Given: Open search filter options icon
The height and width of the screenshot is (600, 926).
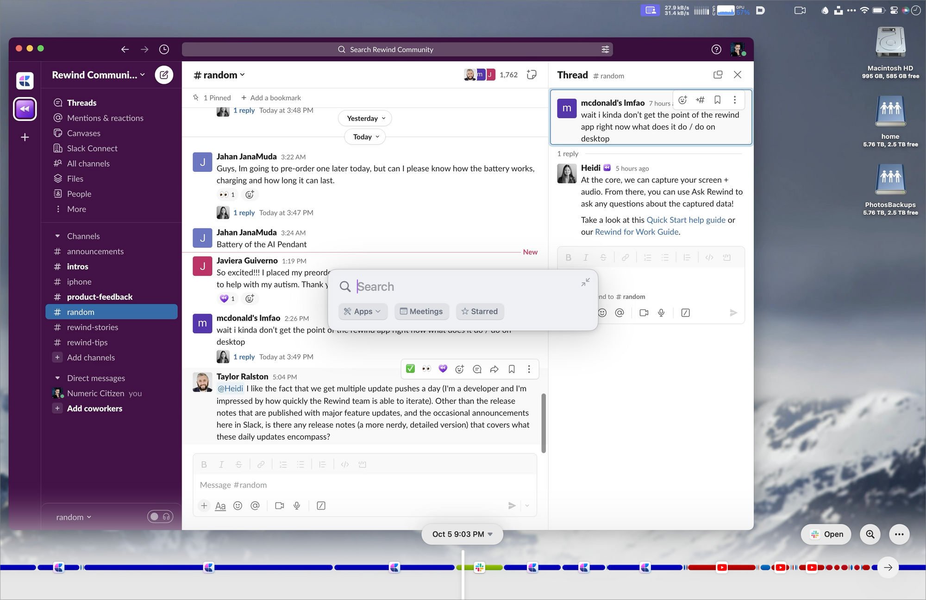Looking at the screenshot, I should point(605,49).
